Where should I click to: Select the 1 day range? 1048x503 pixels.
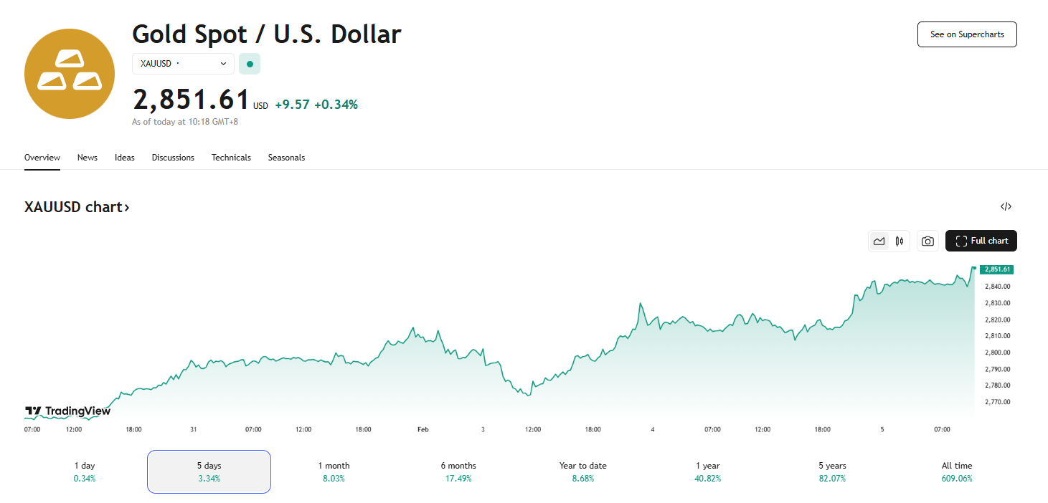pos(85,471)
